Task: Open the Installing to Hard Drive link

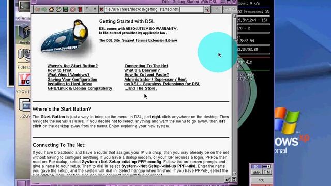Action: (70, 84)
